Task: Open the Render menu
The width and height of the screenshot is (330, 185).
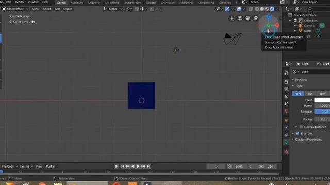Action: (20, 2)
